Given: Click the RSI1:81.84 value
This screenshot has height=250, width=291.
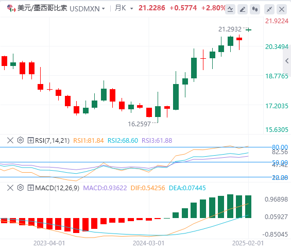Looking at the screenshot, I should point(89,140).
